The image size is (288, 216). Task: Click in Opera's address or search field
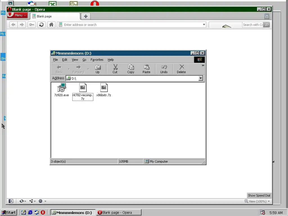132,25
